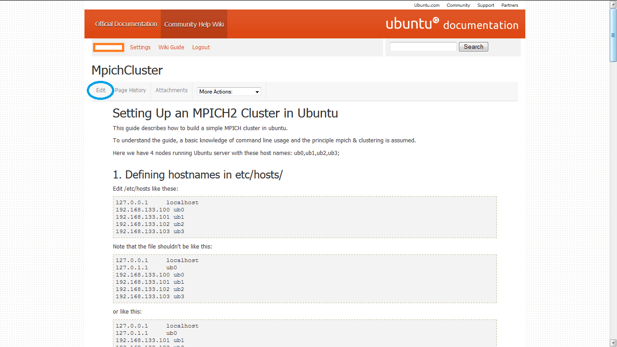Viewport: 617px width, 347px height.
Task: Click Edit to modify the page
Action: click(x=101, y=90)
